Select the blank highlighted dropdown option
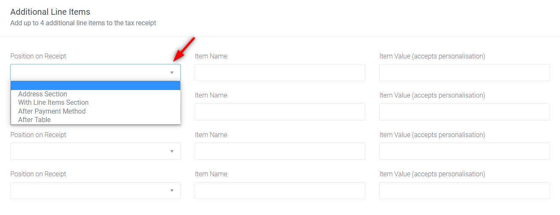 click(96, 86)
